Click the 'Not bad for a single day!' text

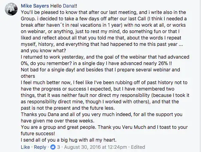point(48,70)
